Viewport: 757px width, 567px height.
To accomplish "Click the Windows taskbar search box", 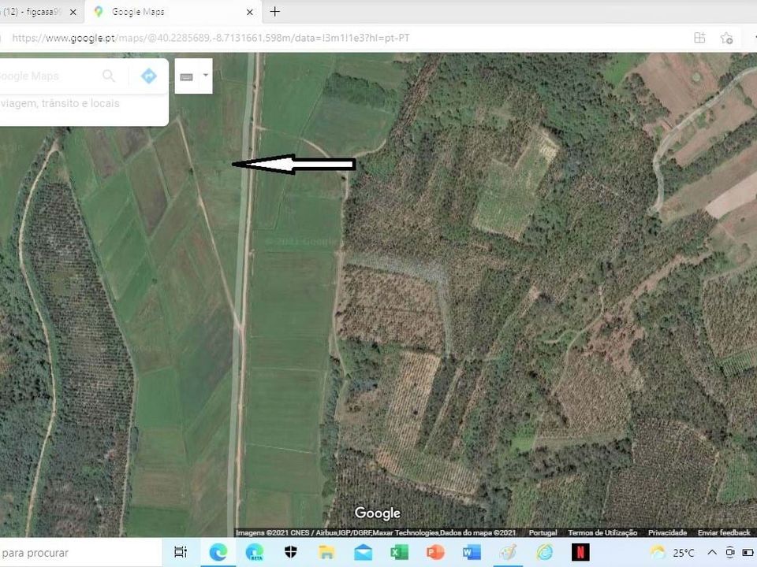I will point(80,553).
